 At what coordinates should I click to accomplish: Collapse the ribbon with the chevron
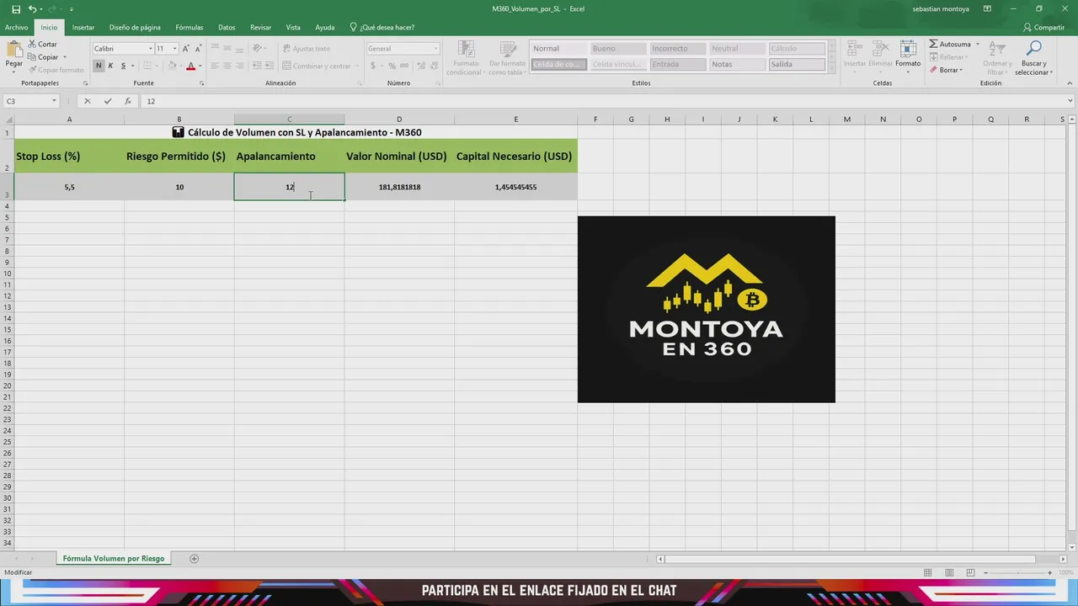pos(1070,83)
